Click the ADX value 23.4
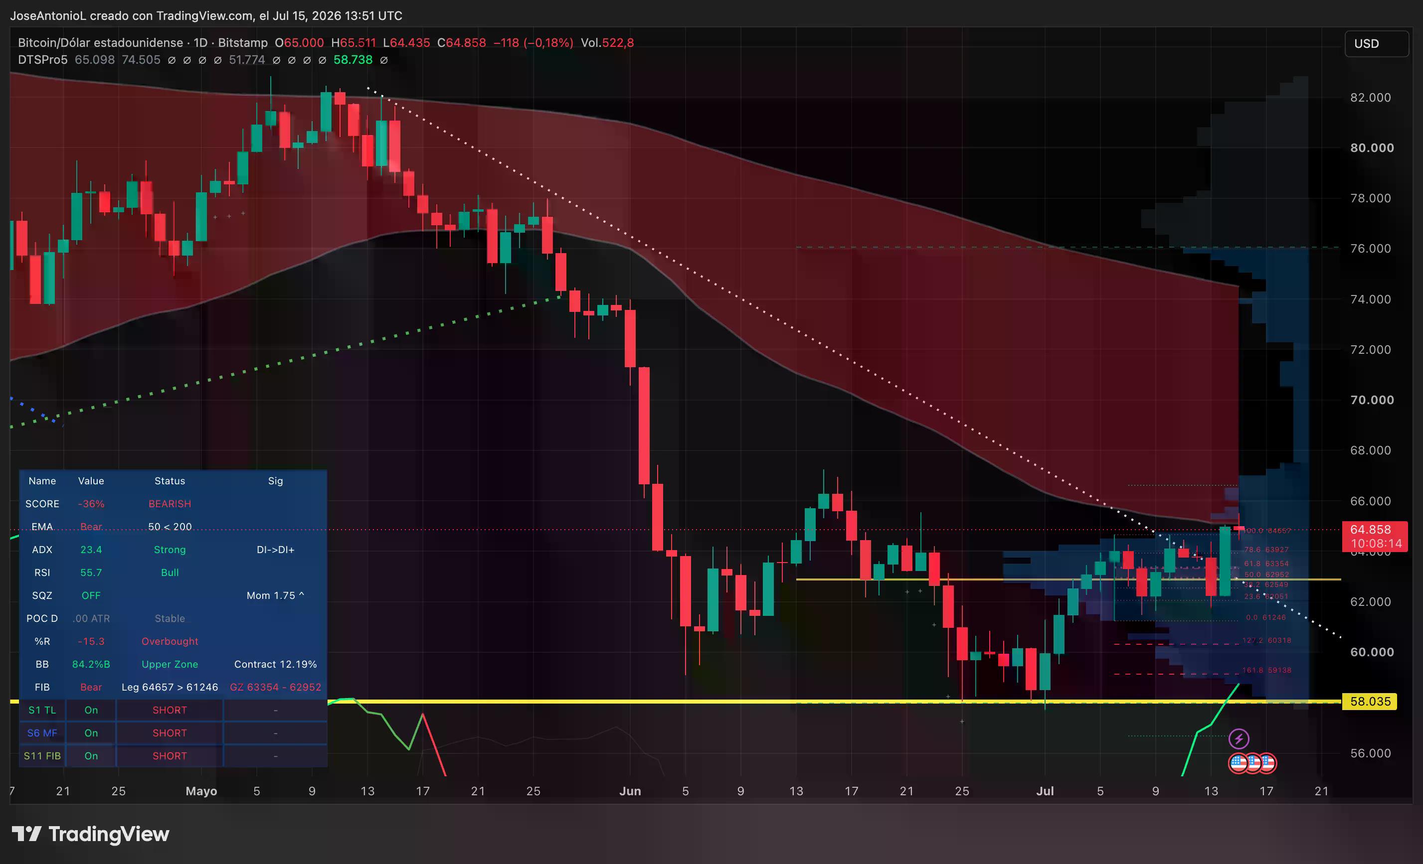 point(91,550)
